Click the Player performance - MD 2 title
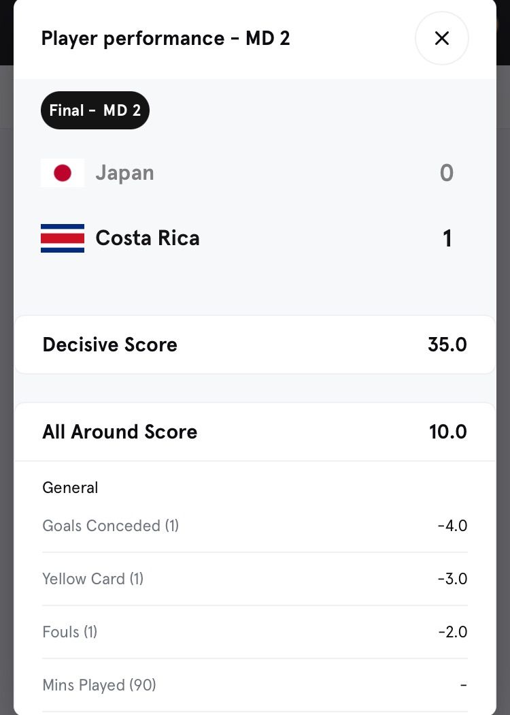This screenshot has width=510, height=715. [166, 38]
